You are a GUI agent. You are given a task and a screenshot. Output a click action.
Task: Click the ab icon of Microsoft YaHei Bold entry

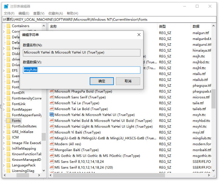tap(52, 121)
